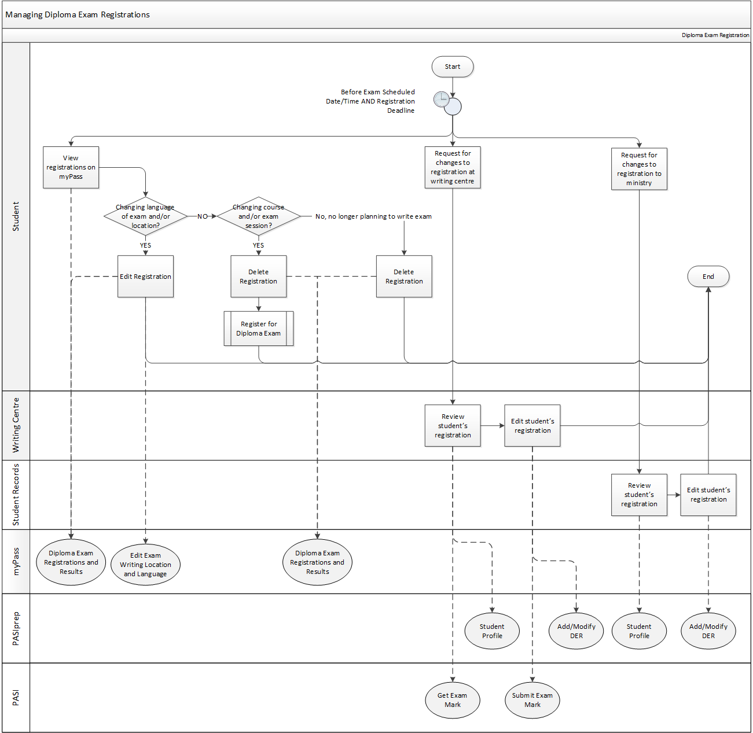
Task: Click the Register for Diploma Exam subprocess
Action: [x=258, y=329]
